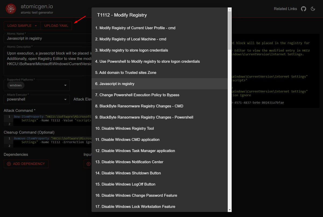Select Add domain to Trusted sites Zone
323x217 pixels.
(160, 73)
